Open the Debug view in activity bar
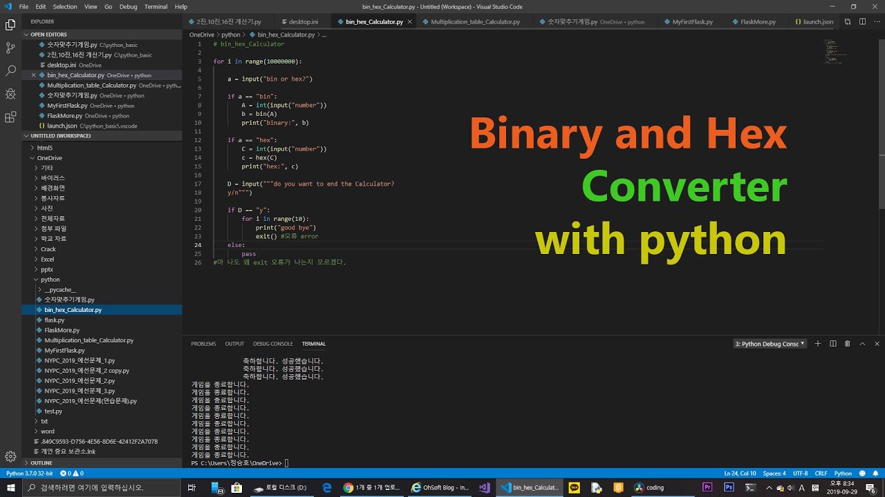This screenshot has width=885, height=497. 10,94
